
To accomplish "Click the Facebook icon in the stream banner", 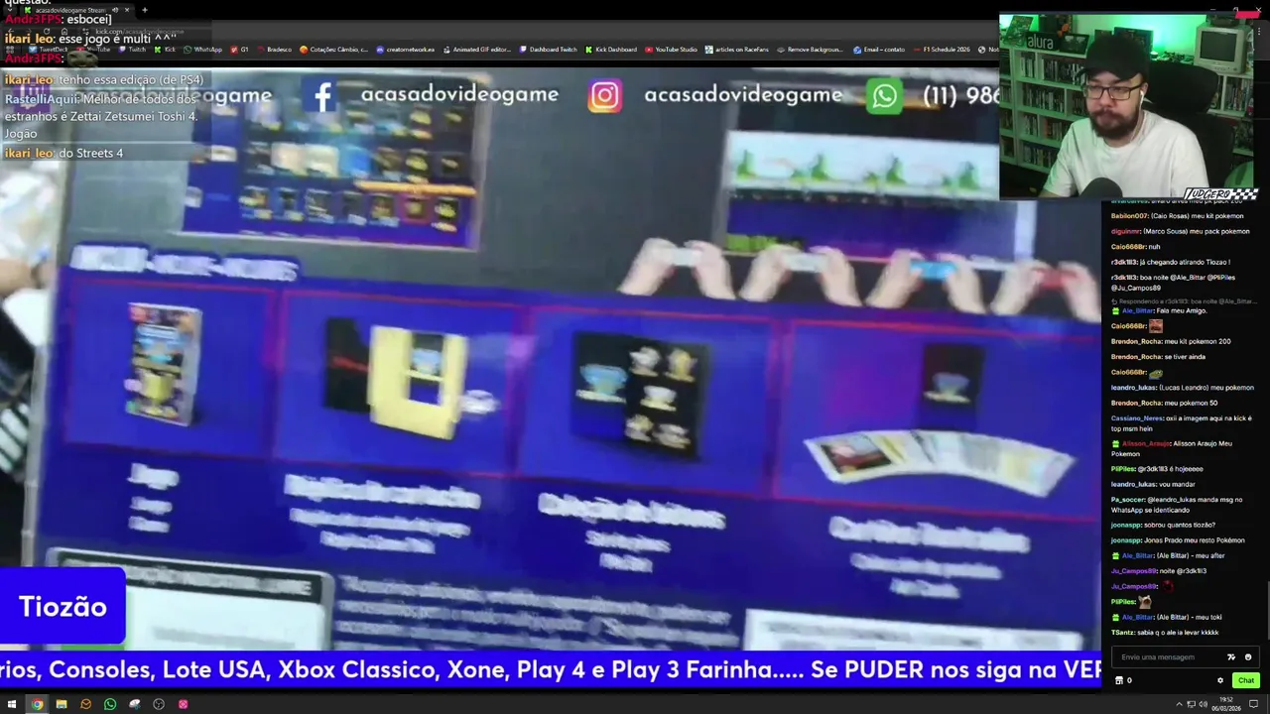I will [322, 95].
